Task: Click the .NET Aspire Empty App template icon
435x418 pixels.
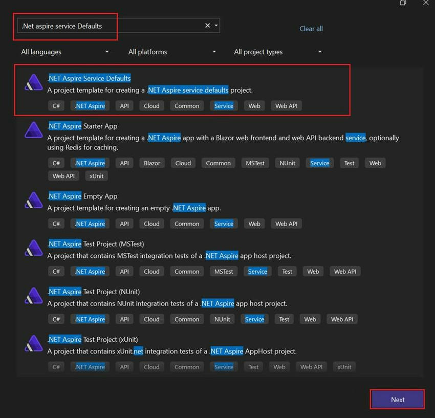Action: (x=33, y=200)
